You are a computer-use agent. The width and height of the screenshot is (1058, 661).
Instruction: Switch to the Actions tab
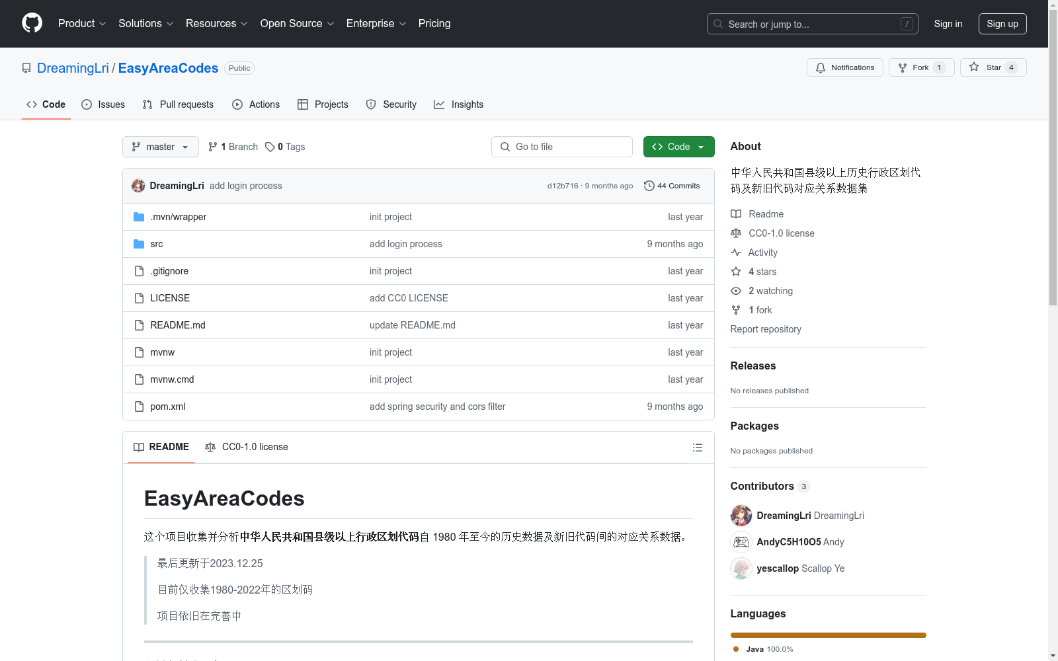tap(256, 104)
